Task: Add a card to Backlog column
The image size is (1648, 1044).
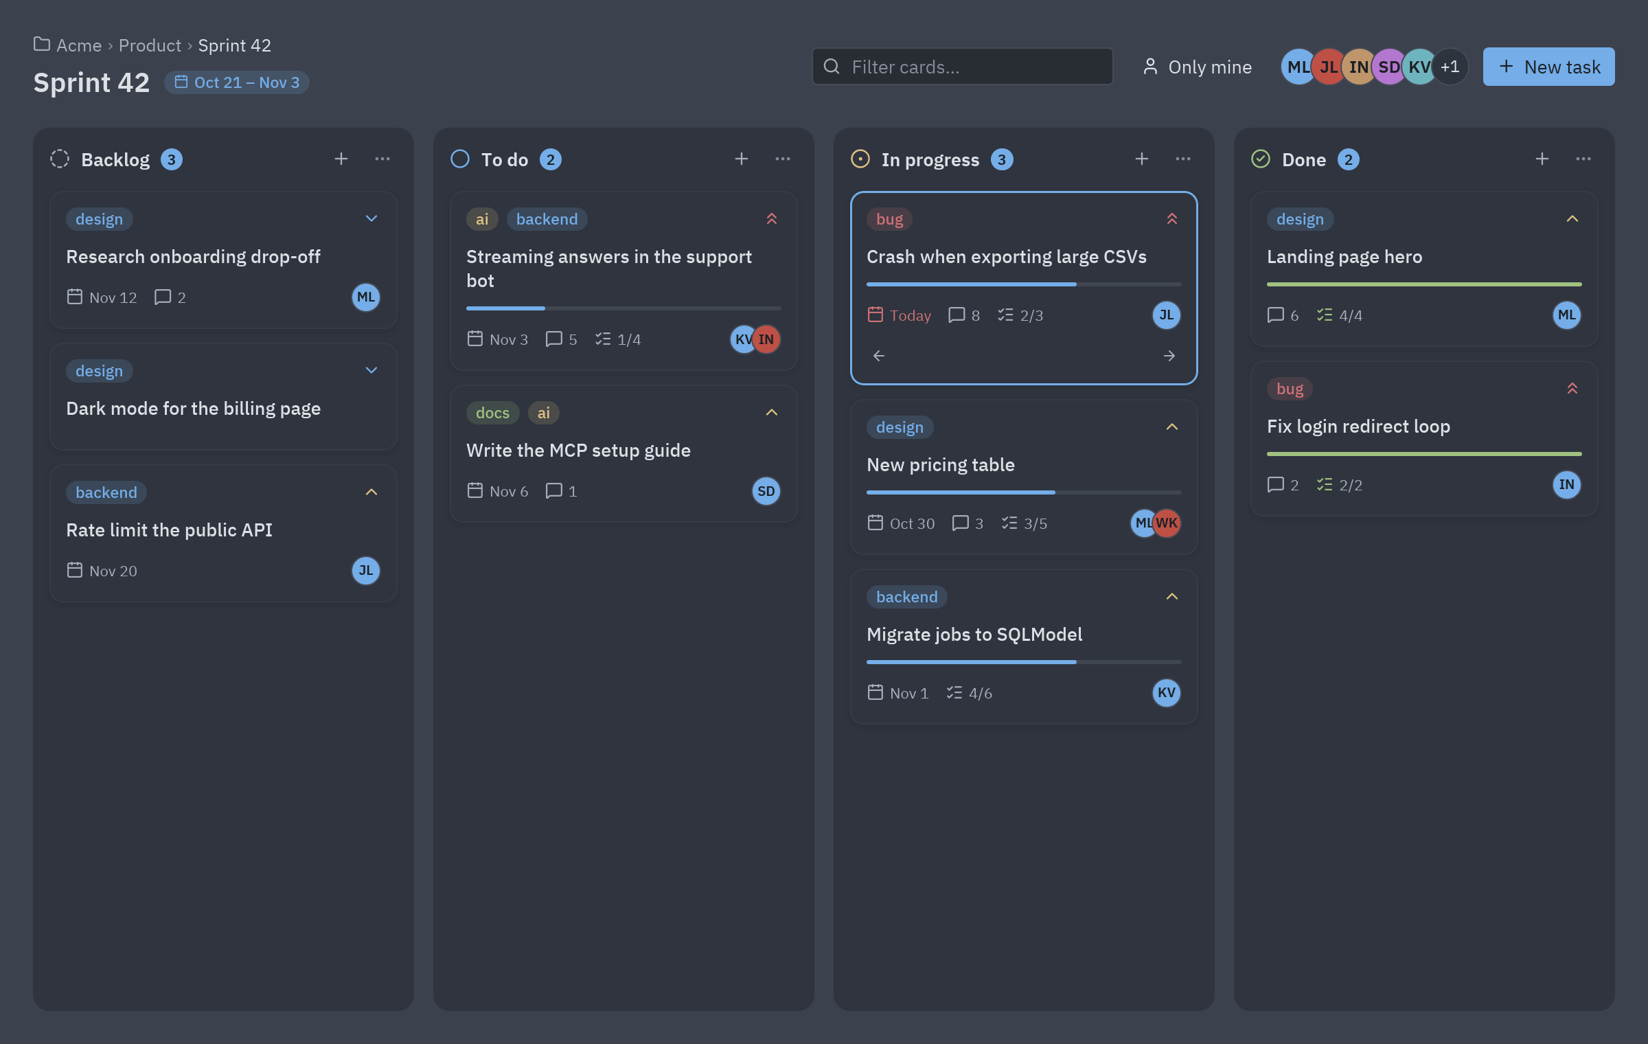Action: (341, 159)
